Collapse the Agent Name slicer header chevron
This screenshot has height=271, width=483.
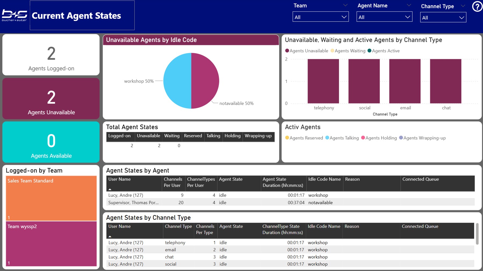click(x=409, y=5)
